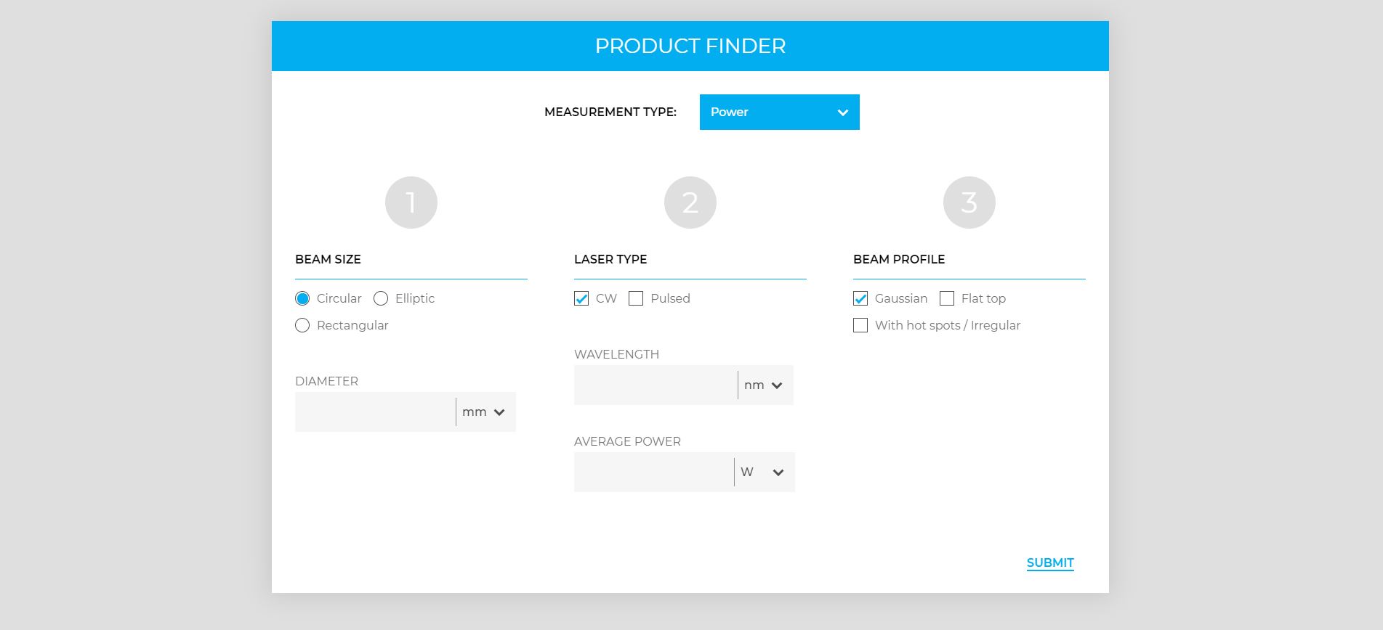Select the Circular beam size option

(302, 298)
